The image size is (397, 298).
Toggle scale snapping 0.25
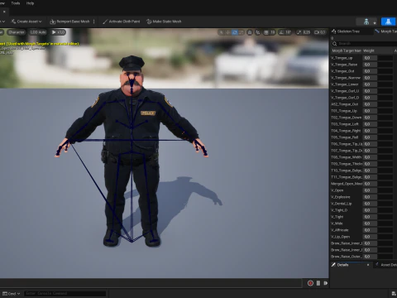coord(304,32)
